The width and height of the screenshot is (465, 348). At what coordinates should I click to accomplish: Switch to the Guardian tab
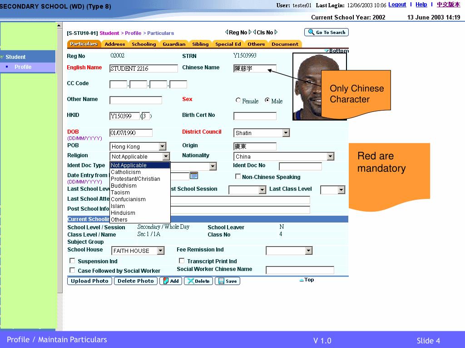174,44
